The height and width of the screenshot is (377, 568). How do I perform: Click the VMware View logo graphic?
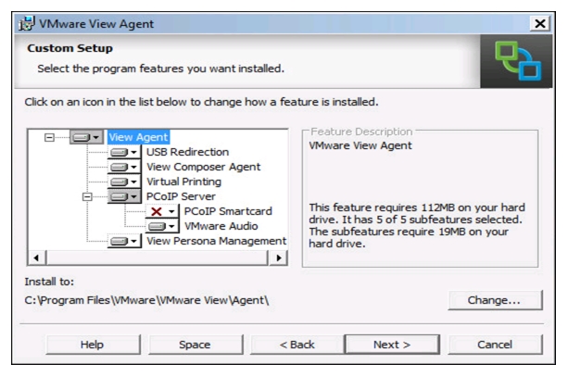click(x=517, y=61)
